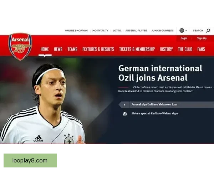Image resolution: width=214 pixels, height=171 pixels.
Task: Open Tickets & Membership menu
Action: click(x=137, y=49)
